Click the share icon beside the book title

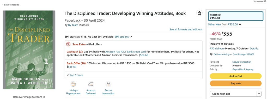[x=199, y=13]
